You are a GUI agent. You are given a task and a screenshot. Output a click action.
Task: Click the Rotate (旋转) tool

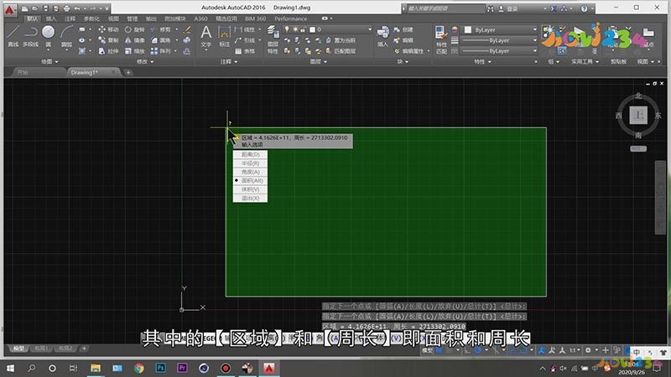(x=134, y=29)
